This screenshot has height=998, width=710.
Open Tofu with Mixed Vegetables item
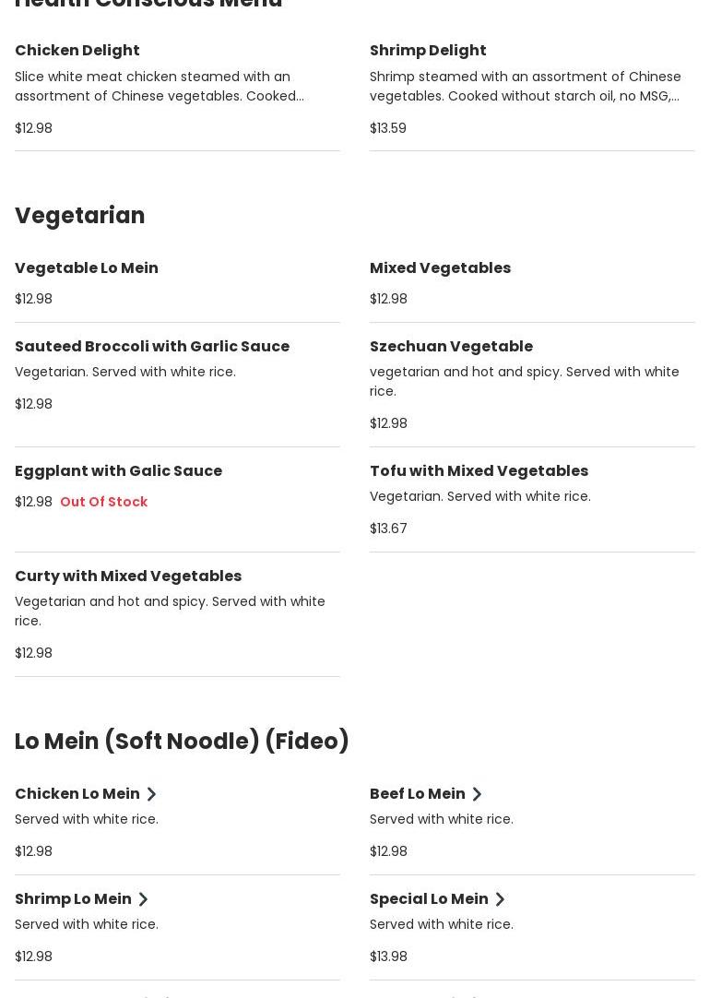tap(479, 471)
